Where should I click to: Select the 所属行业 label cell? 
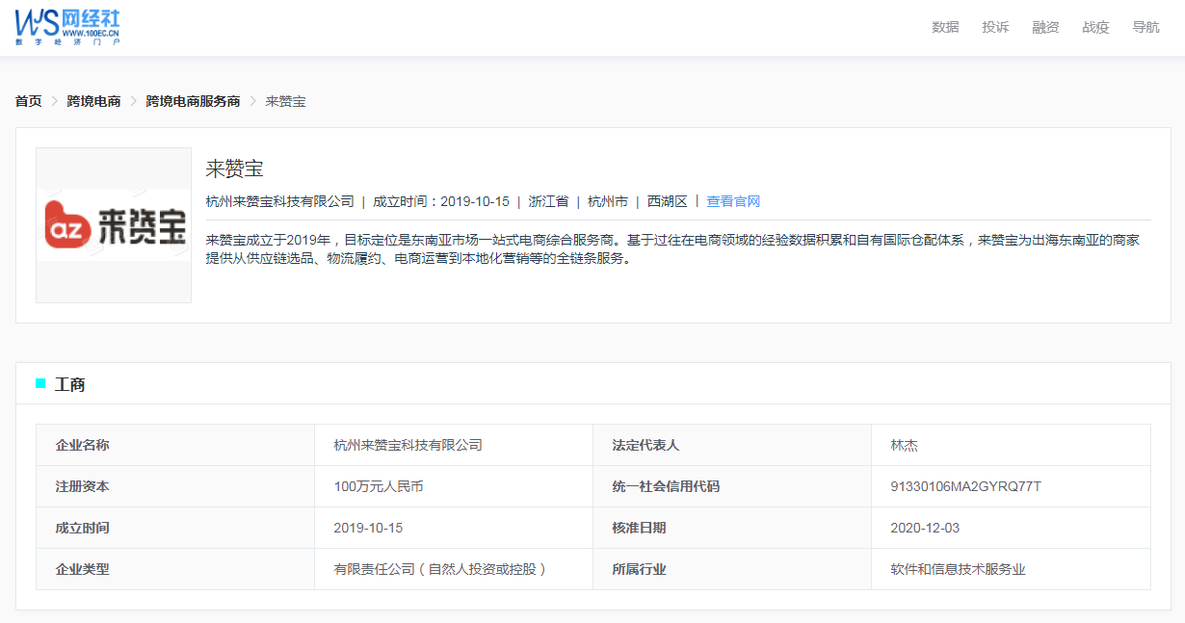tap(732, 569)
